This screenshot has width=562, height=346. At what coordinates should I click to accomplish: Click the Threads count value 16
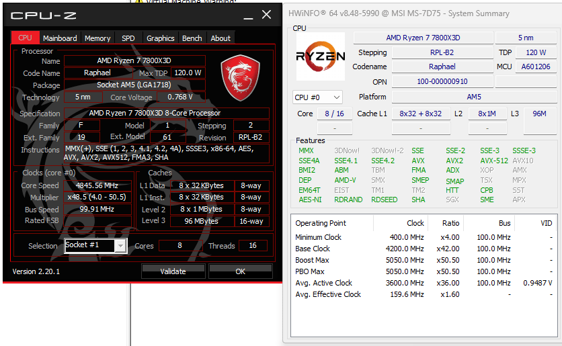(x=253, y=245)
